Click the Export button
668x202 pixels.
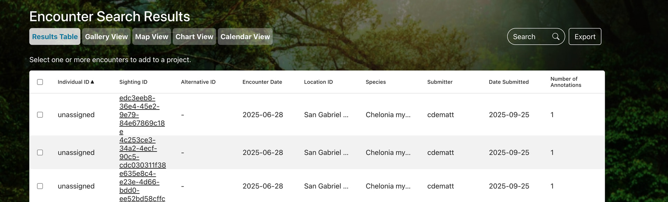point(585,36)
